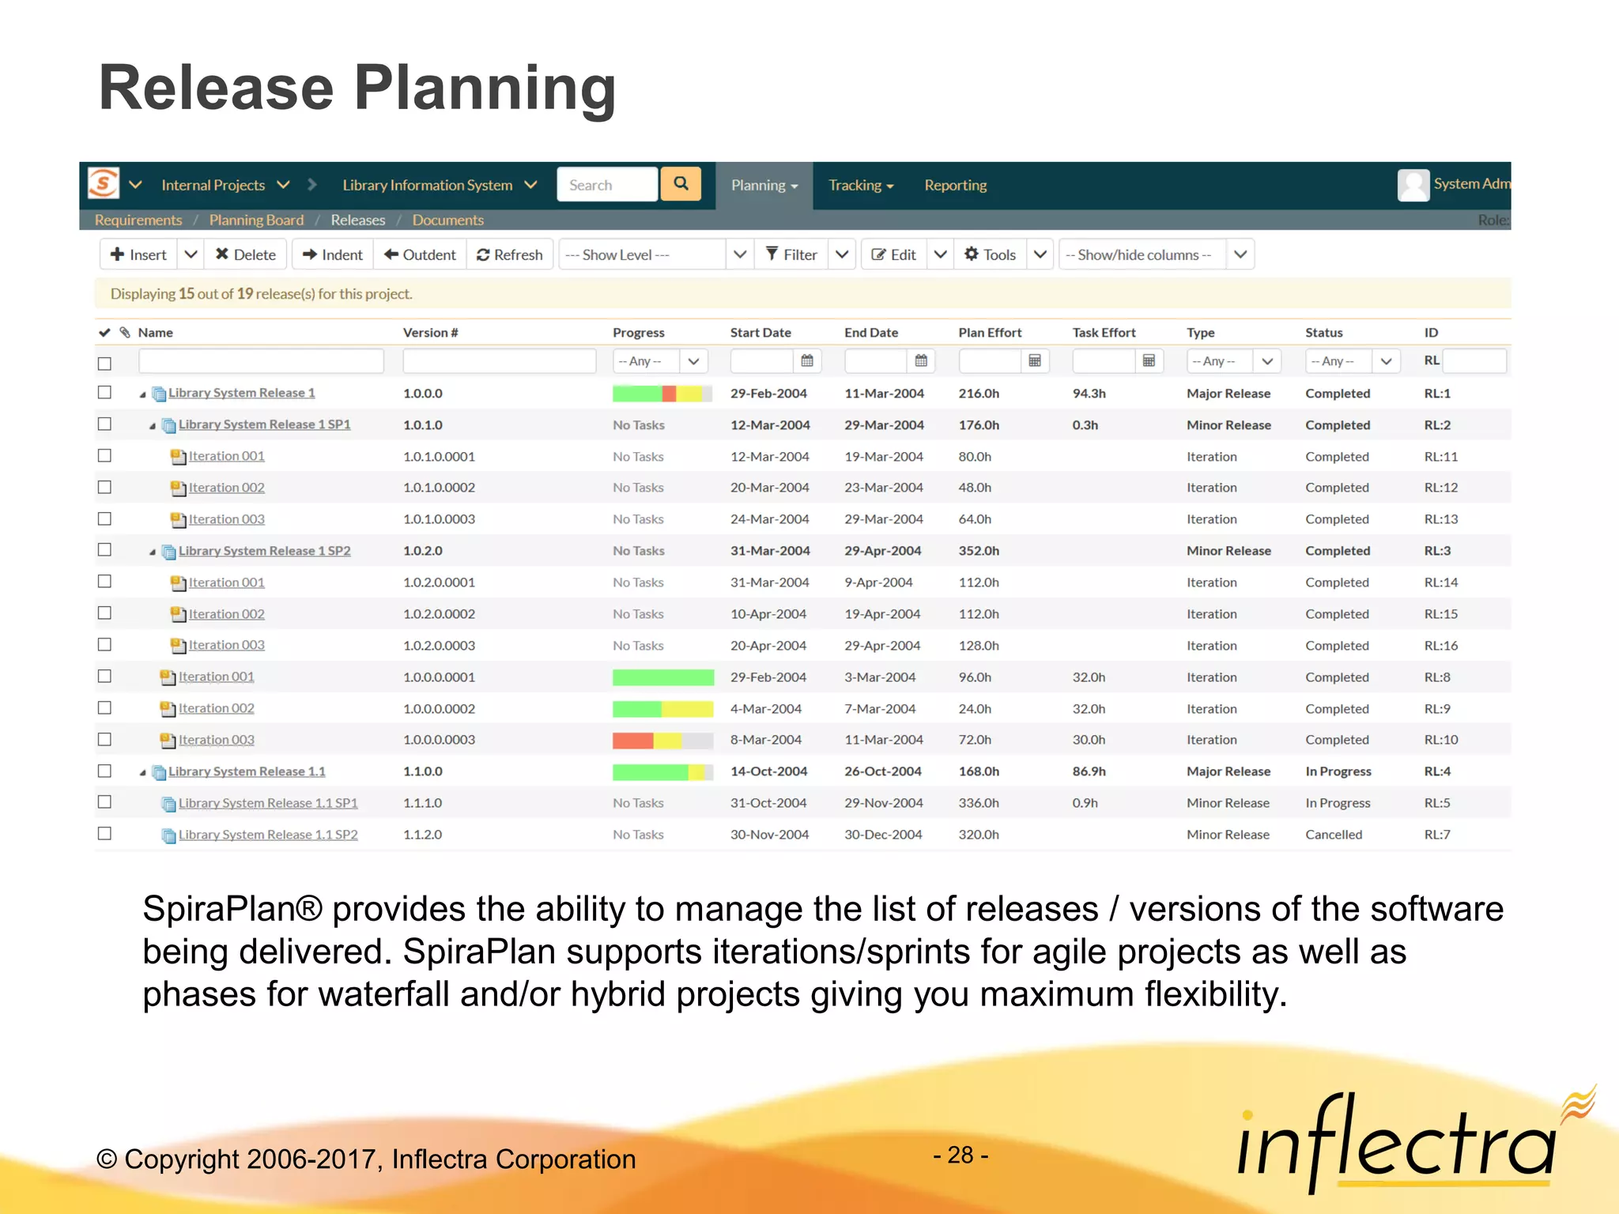This screenshot has width=1619, height=1214.
Task: Click the search magnifier button
Action: [x=681, y=184]
